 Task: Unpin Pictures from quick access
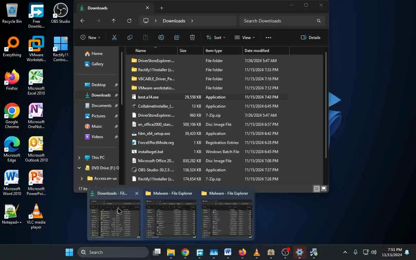116,116
